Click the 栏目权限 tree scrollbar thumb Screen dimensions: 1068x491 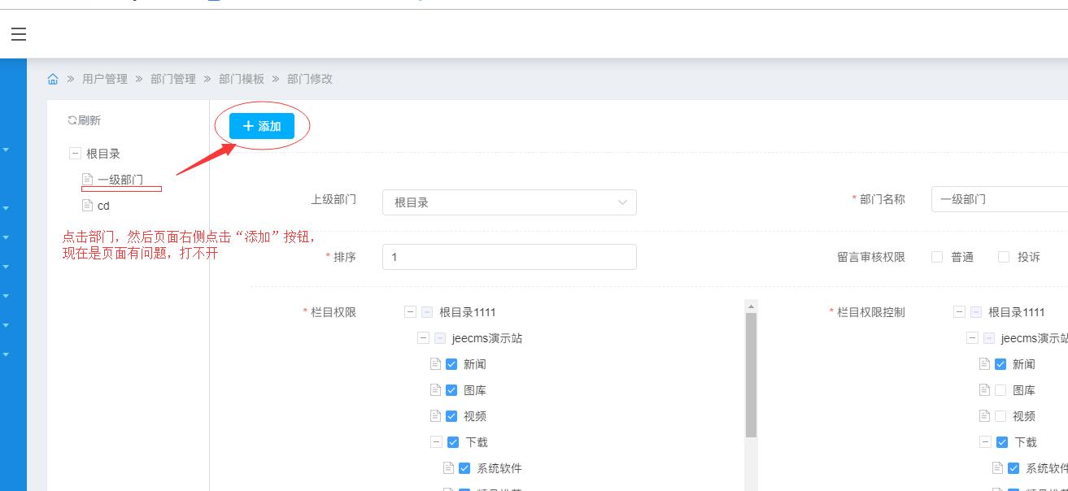(751, 375)
